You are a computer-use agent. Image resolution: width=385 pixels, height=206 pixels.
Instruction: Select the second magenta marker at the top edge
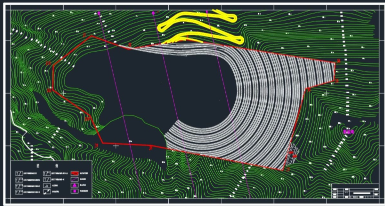pos(153,13)
